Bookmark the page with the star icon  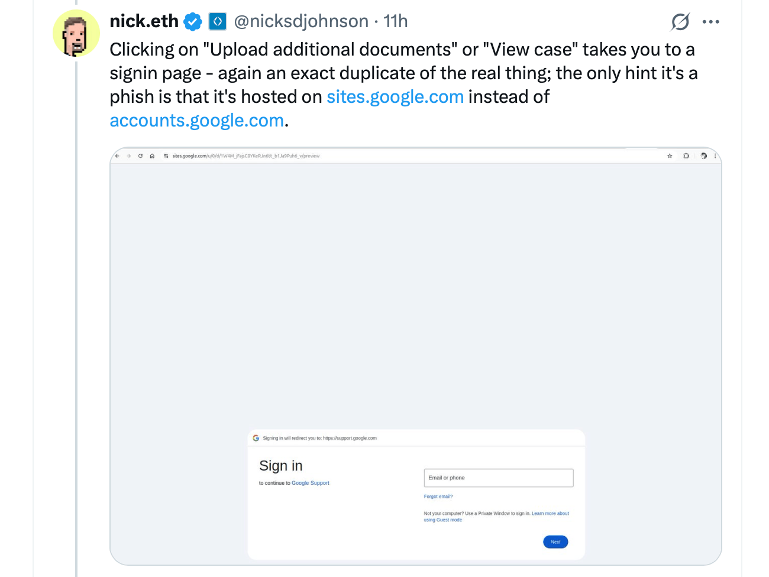670,155
